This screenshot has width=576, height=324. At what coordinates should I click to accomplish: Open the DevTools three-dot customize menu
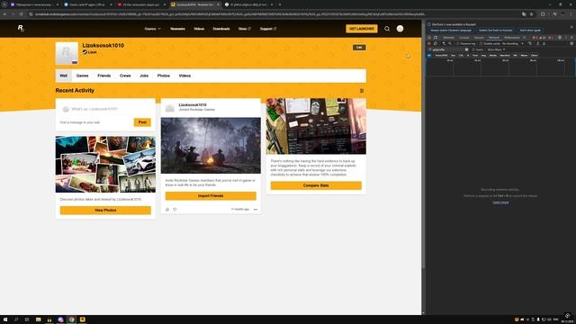pyautogui.click(x=566, y=38)
